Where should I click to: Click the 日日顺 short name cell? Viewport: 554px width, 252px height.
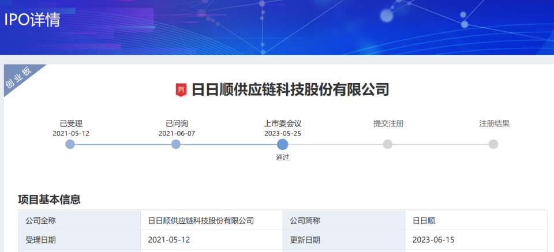(476, 221)
